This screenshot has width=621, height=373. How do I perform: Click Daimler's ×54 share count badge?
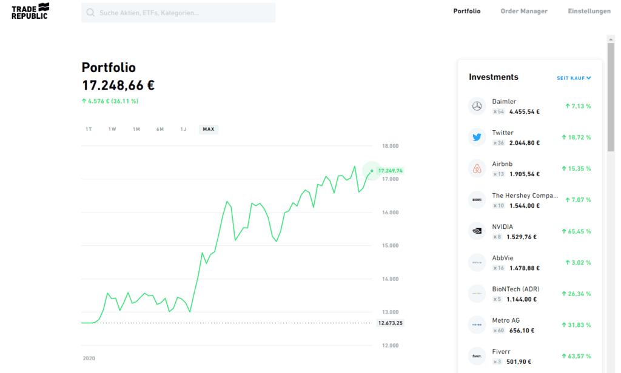click(x=498, y=111)
